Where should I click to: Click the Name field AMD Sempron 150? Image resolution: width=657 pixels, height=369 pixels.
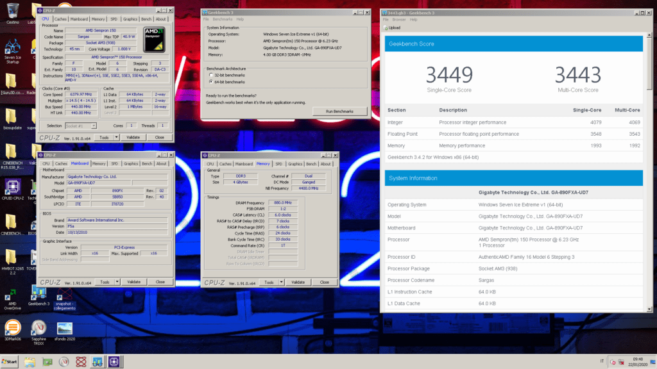[x=101, y=31]
